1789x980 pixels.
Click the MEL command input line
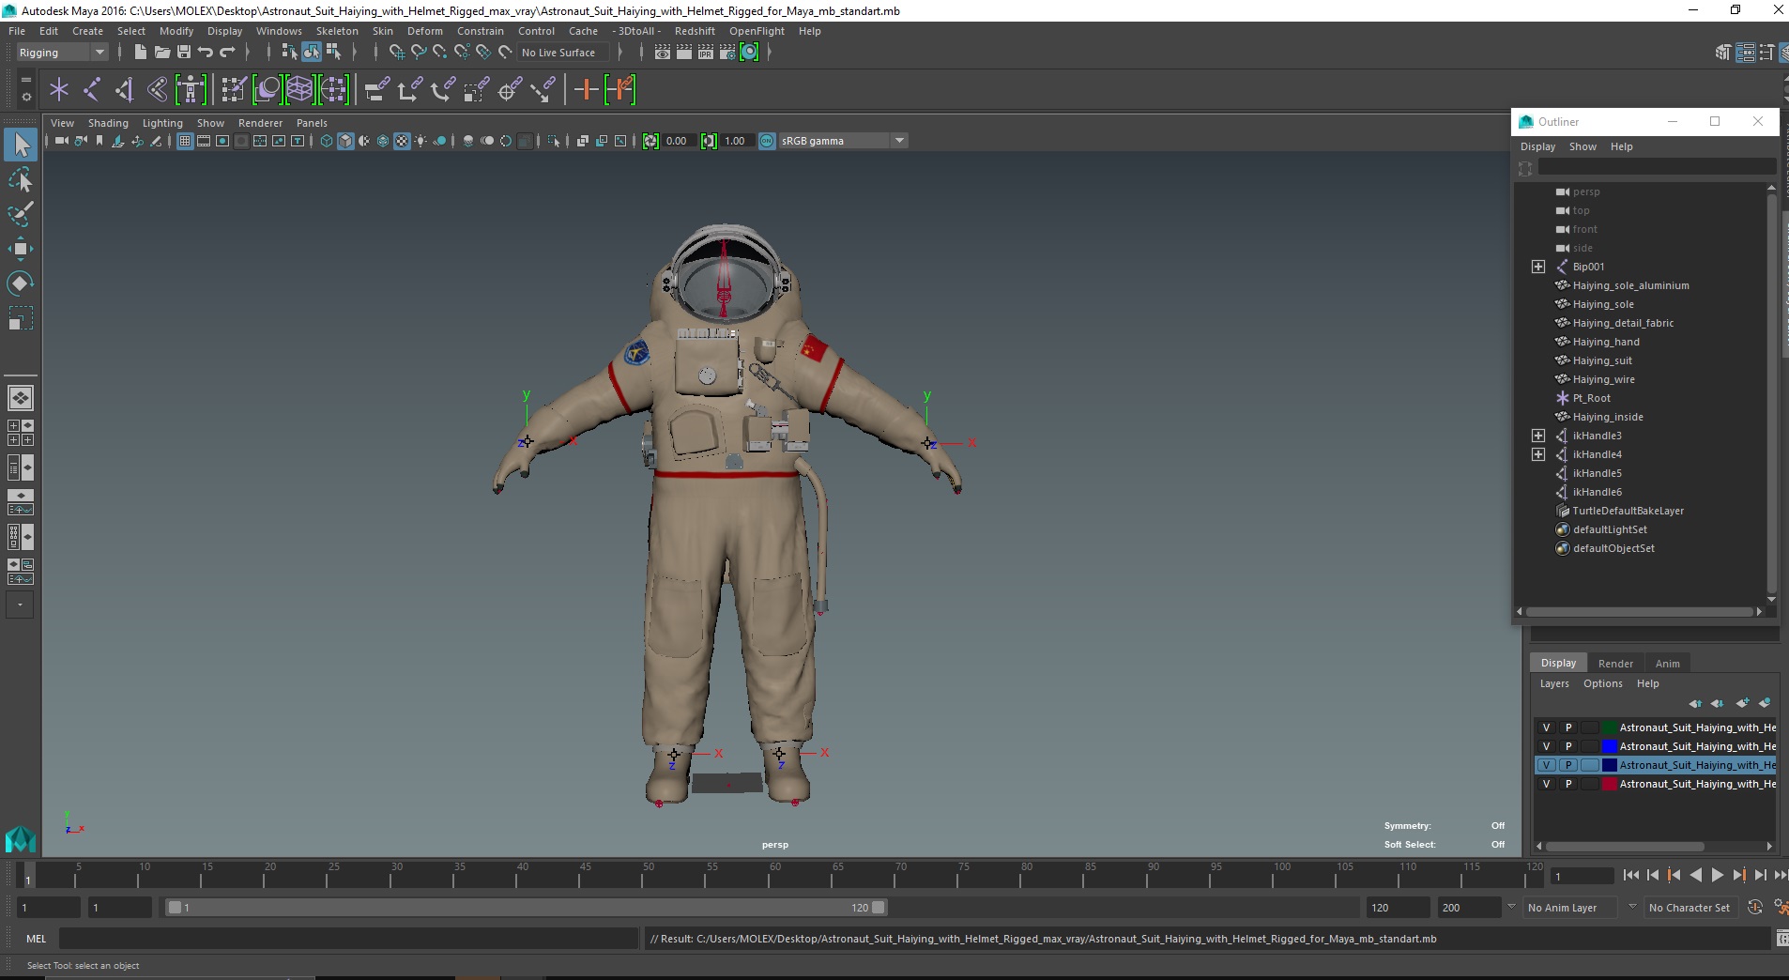pos(348,938)
